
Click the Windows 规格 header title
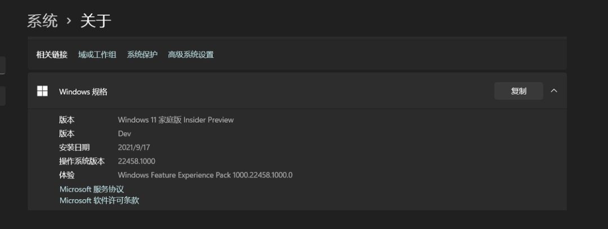[x=83, y=91]
